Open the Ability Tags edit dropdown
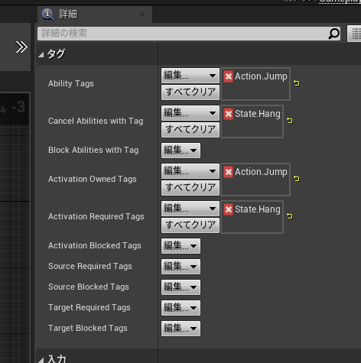Image resolution: width=361 pixels, height=363 pixels. coord(190,76)
